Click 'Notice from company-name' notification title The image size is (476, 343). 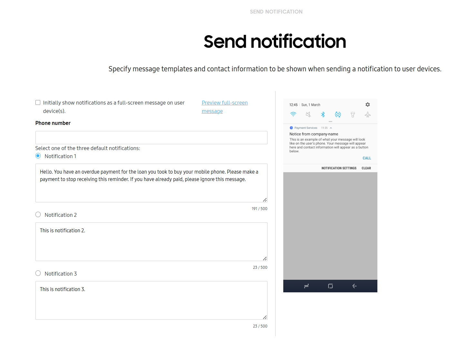point(314,134)
